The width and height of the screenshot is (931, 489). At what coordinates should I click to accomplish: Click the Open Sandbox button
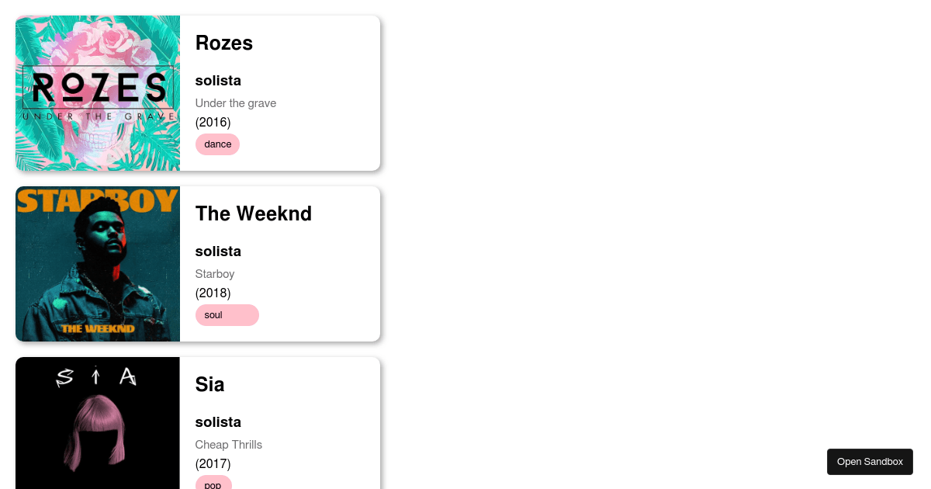[870, 462]
